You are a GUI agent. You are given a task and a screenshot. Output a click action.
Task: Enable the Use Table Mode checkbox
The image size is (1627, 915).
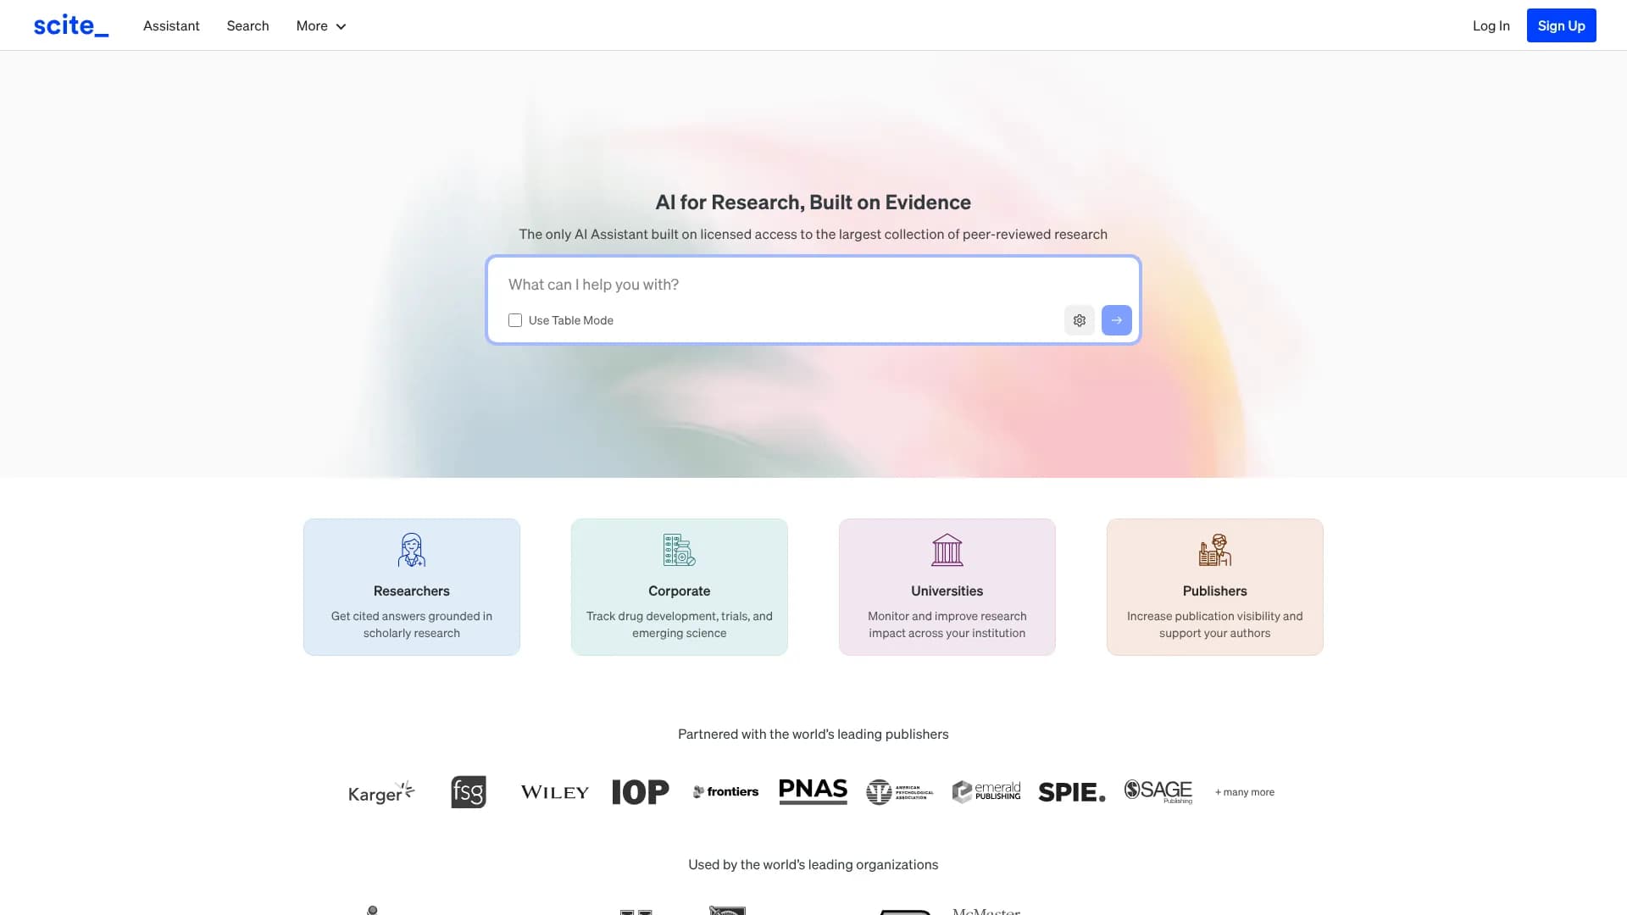click(515, 320)
